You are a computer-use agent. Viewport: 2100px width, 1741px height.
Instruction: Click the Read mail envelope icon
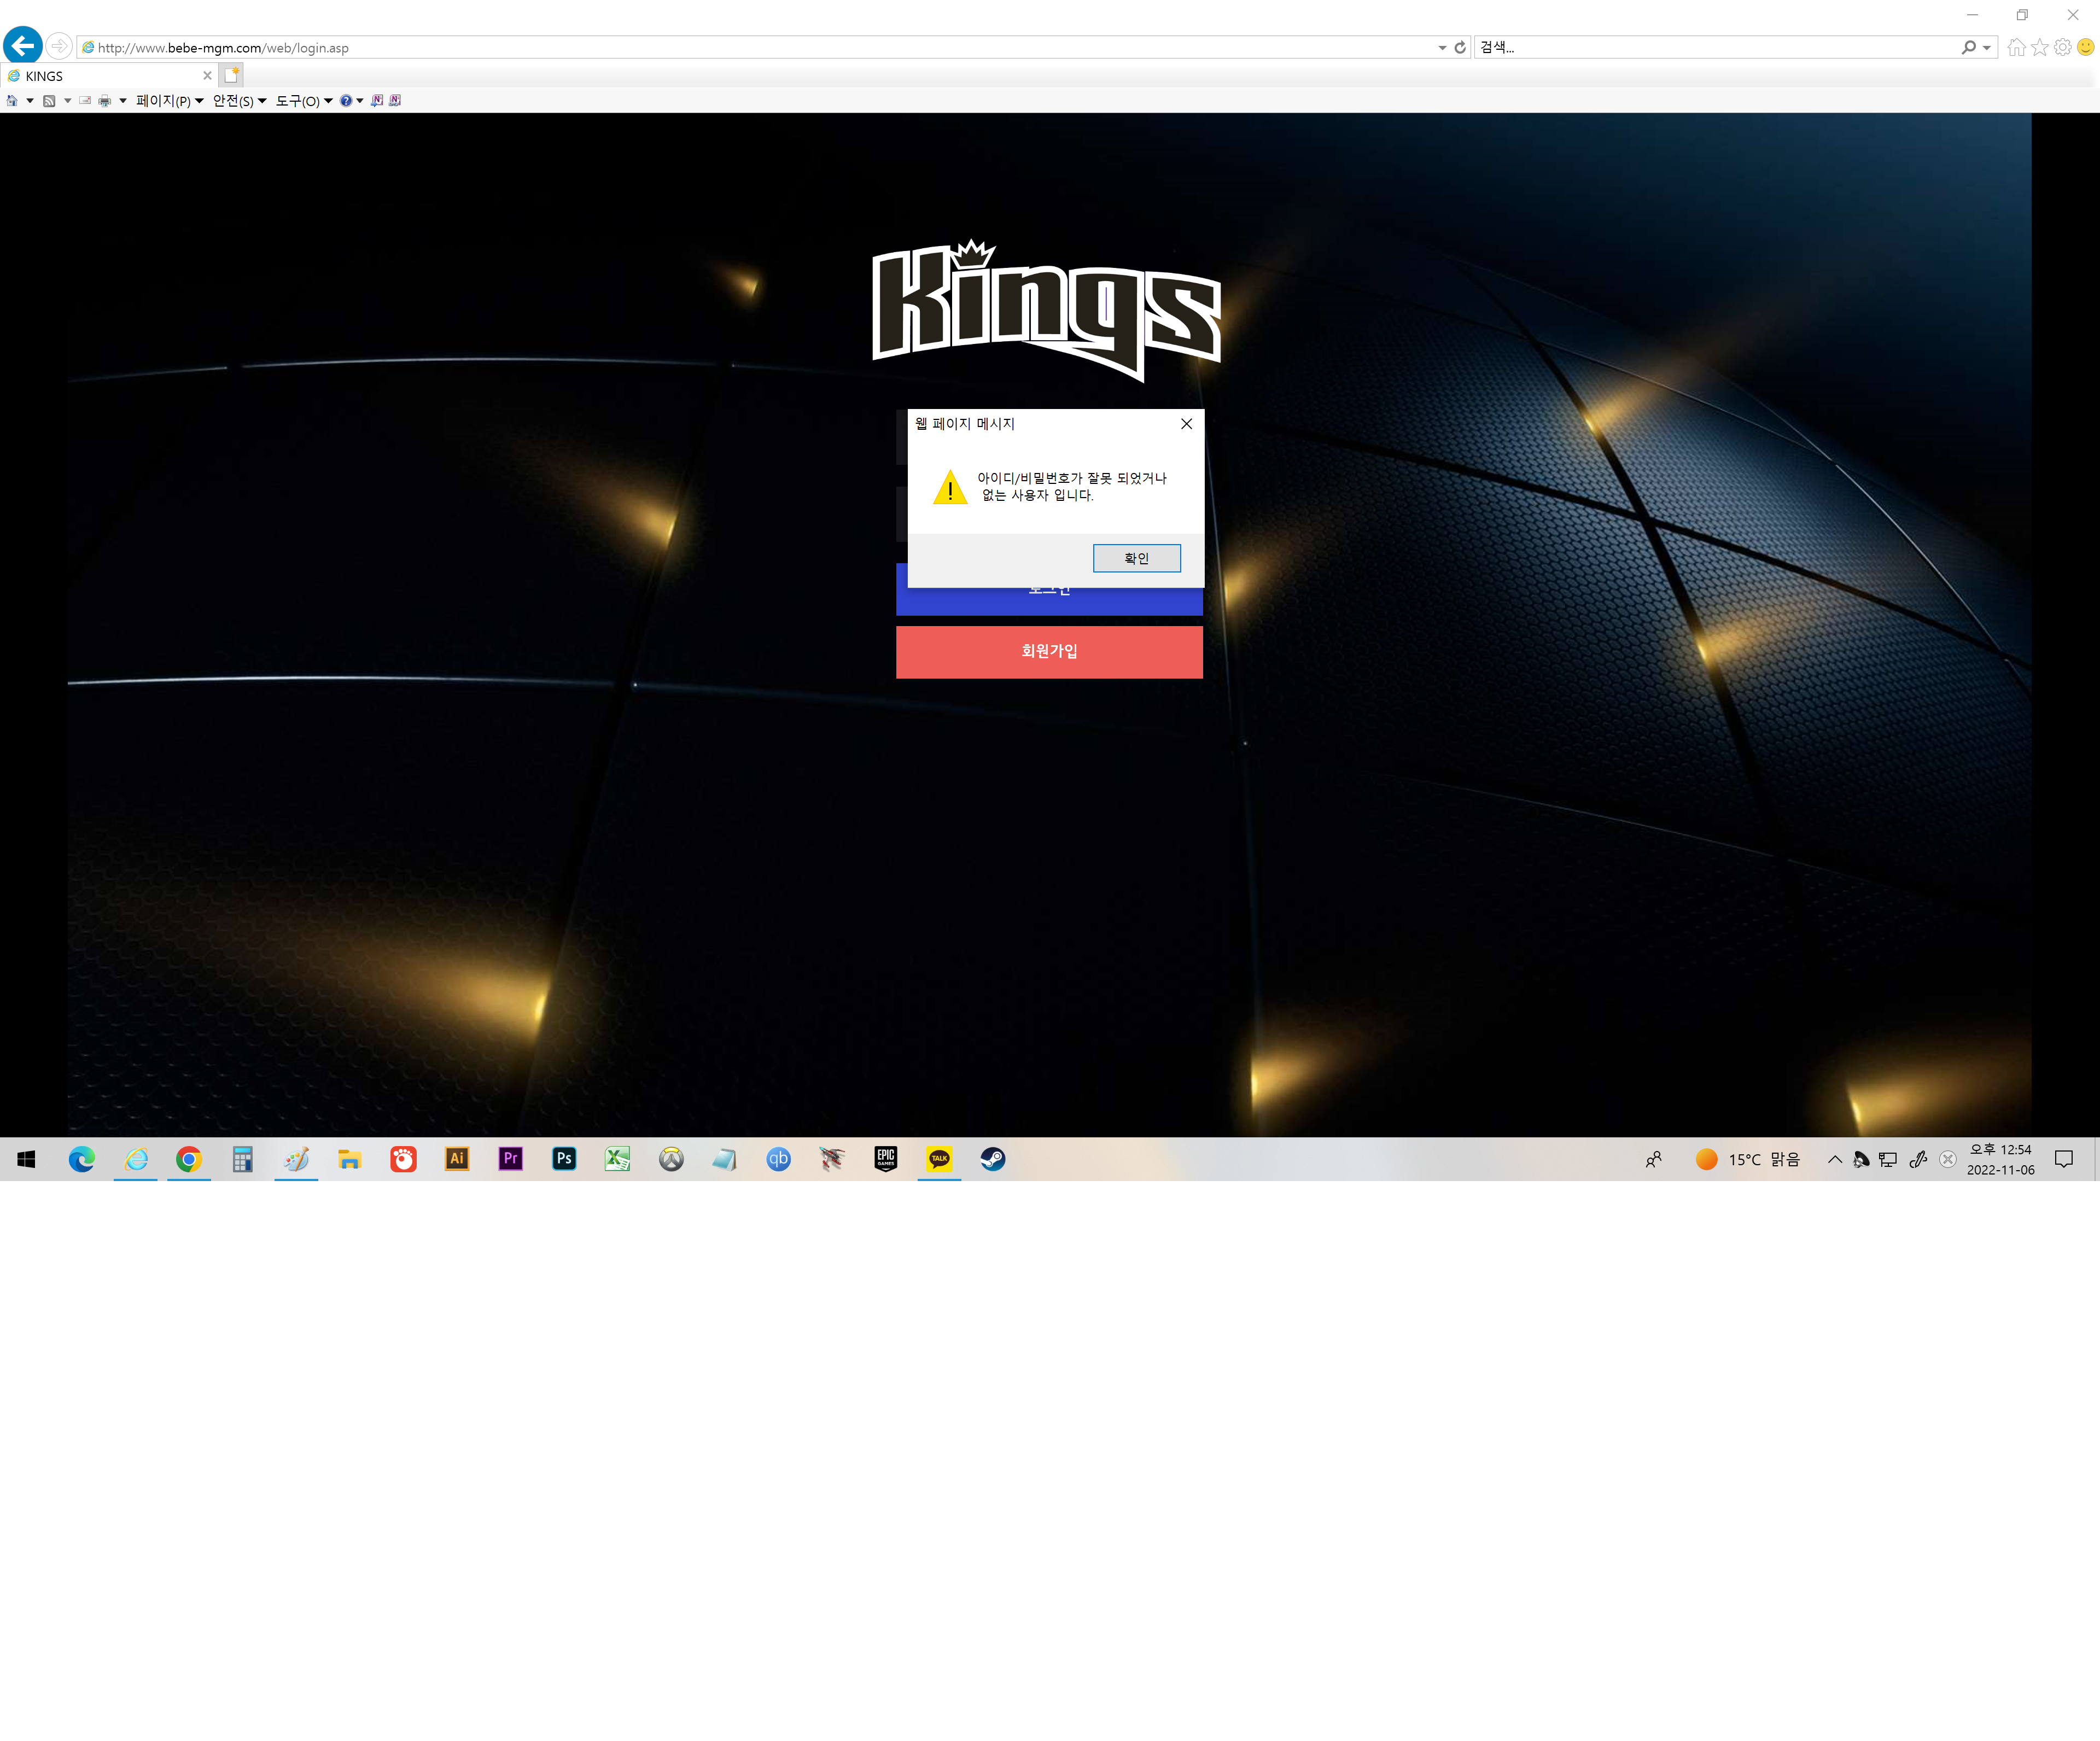pyautogui.click(x=85, y=101)
